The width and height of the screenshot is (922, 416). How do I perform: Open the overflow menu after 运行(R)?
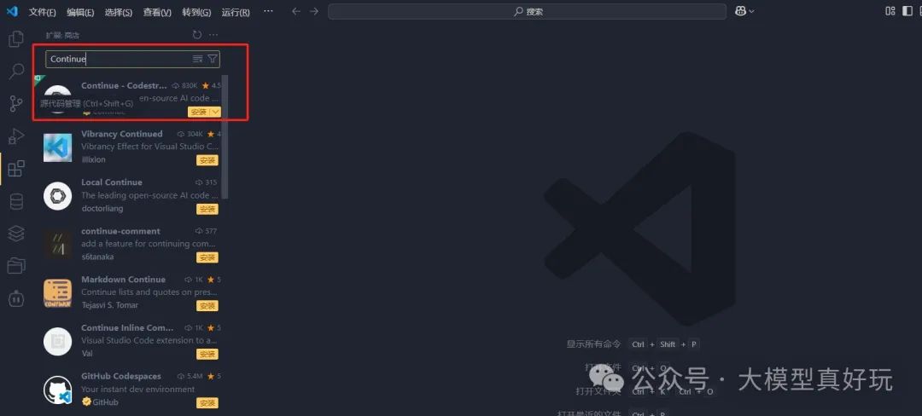pyautogui.click(x=268, y=11)
